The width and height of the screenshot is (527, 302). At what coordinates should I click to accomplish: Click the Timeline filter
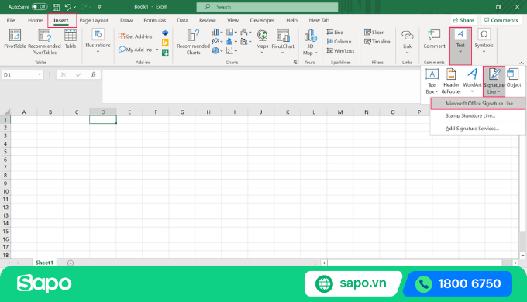377,42
